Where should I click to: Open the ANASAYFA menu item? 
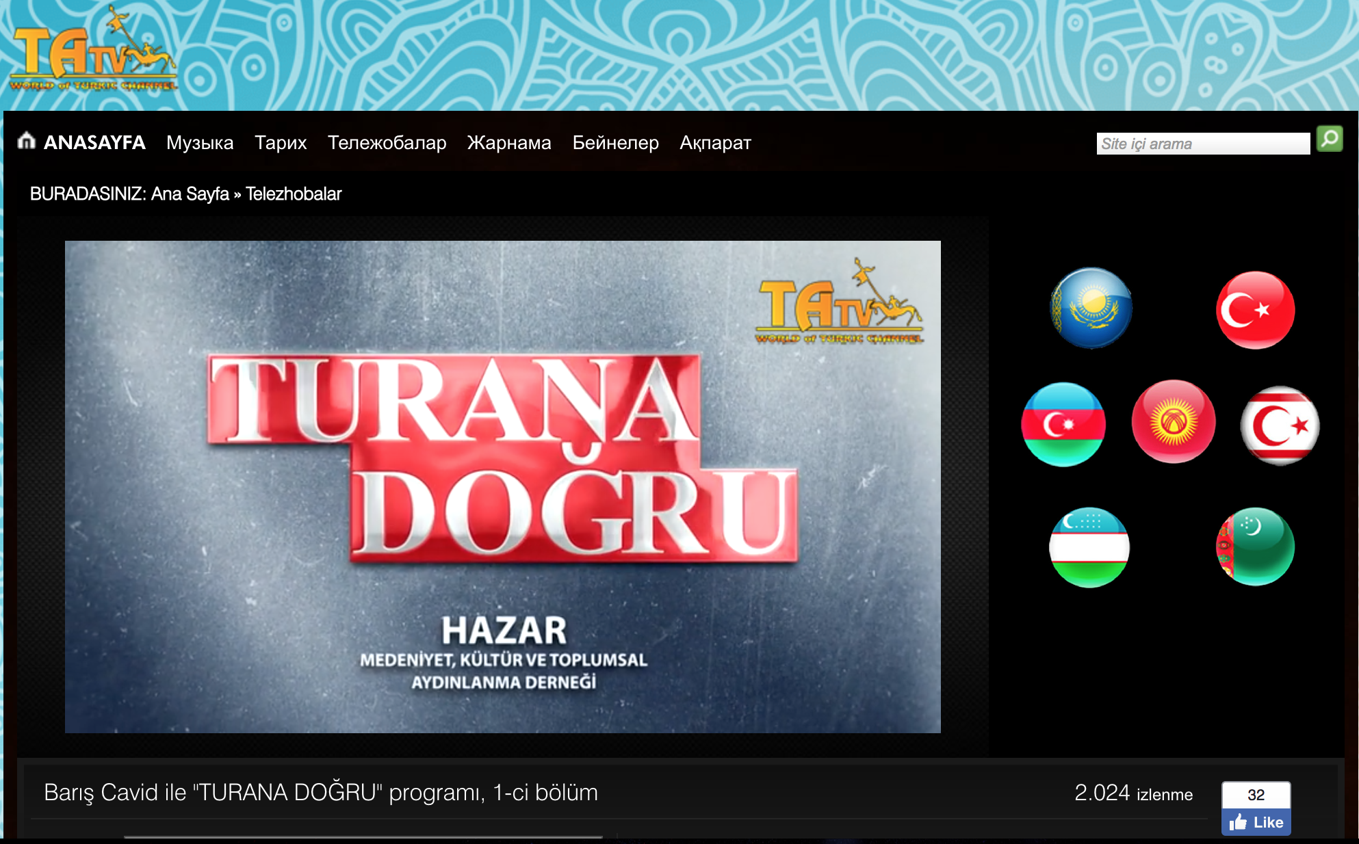click(94, 142)
